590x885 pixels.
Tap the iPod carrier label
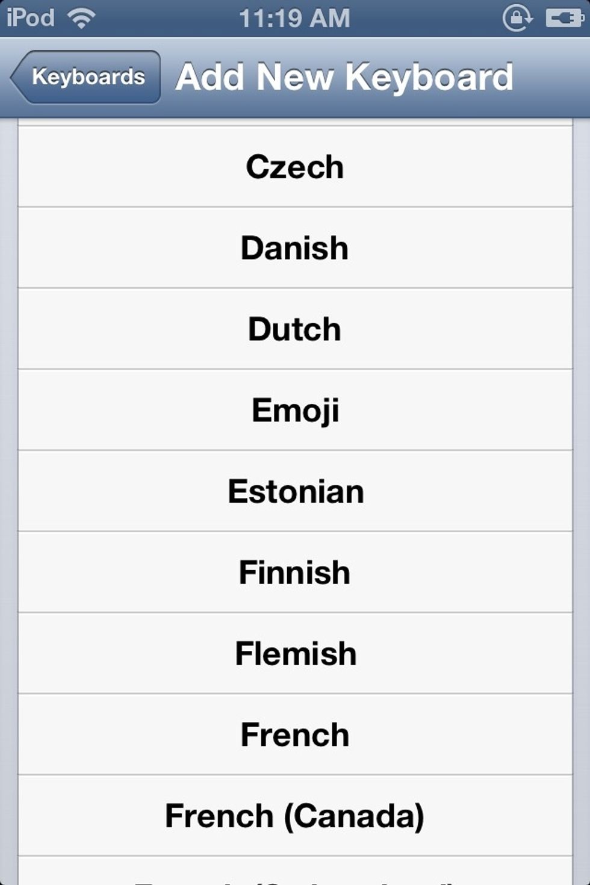pos(31,17)
